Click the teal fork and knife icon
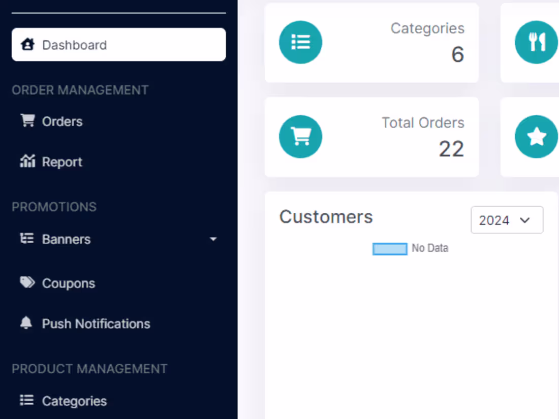This screenshot has height=419, width=559. pos(537,42)
